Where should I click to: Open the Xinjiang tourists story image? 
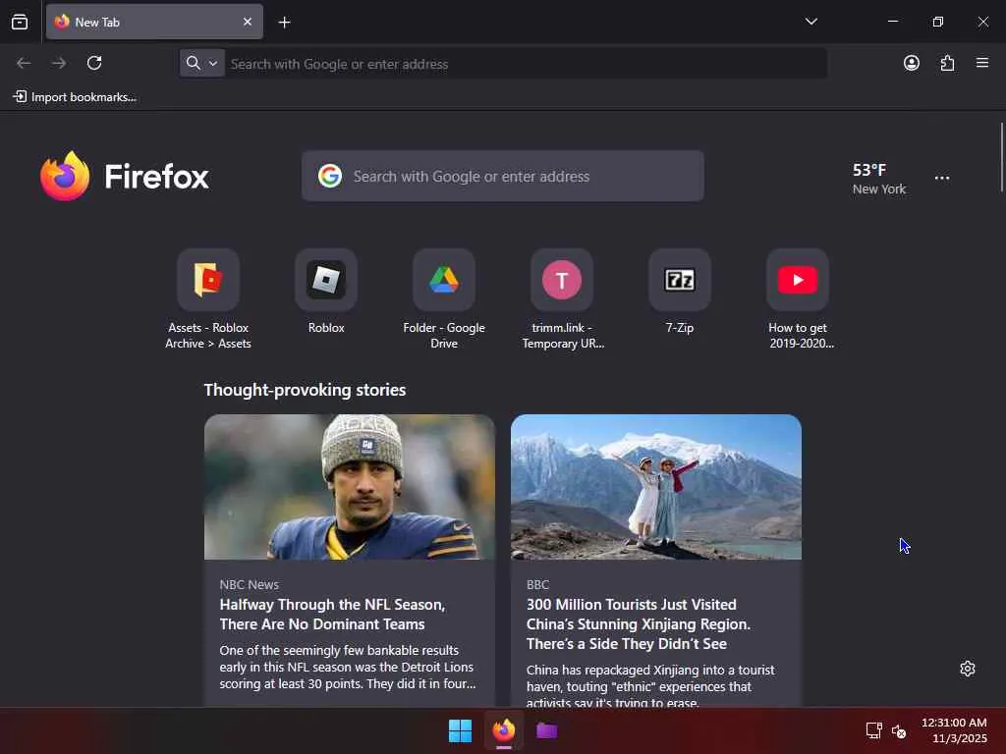pyautogui.click(x=655, y=487)
